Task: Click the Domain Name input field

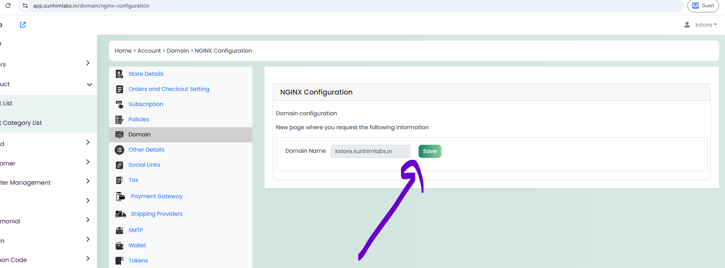Action: click(x=370, y=151)
